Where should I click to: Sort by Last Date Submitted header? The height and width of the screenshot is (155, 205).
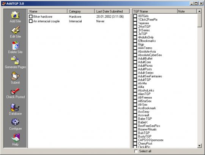(x=112, y=11)
